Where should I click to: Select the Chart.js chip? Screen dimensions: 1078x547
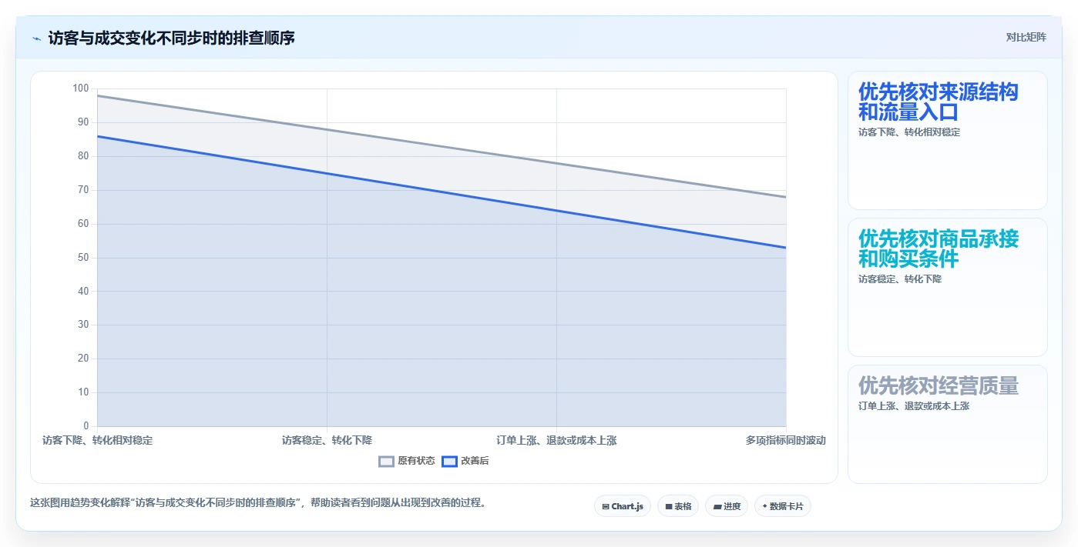623,506
